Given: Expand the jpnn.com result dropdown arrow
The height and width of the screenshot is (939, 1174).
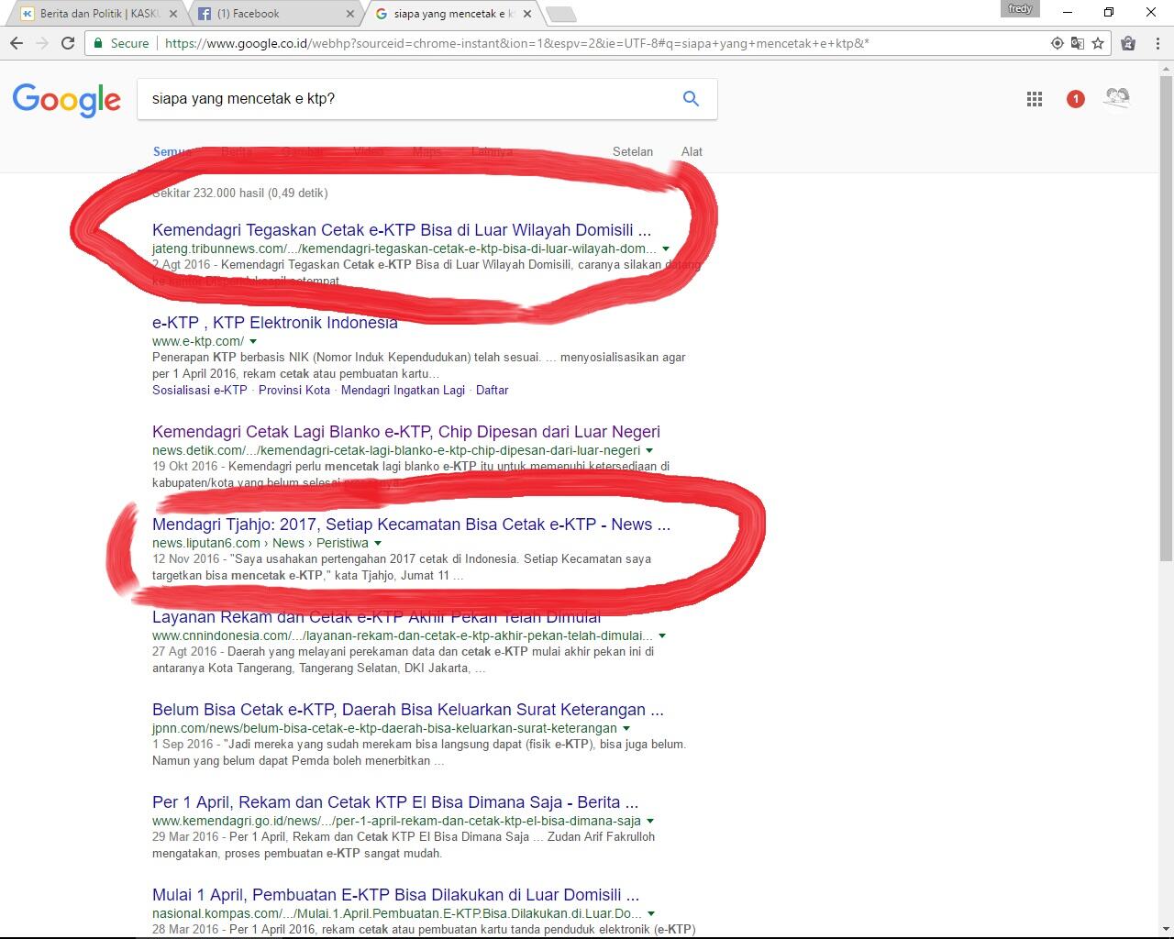Looking at the screenshot, I should [x=626, y=728].
